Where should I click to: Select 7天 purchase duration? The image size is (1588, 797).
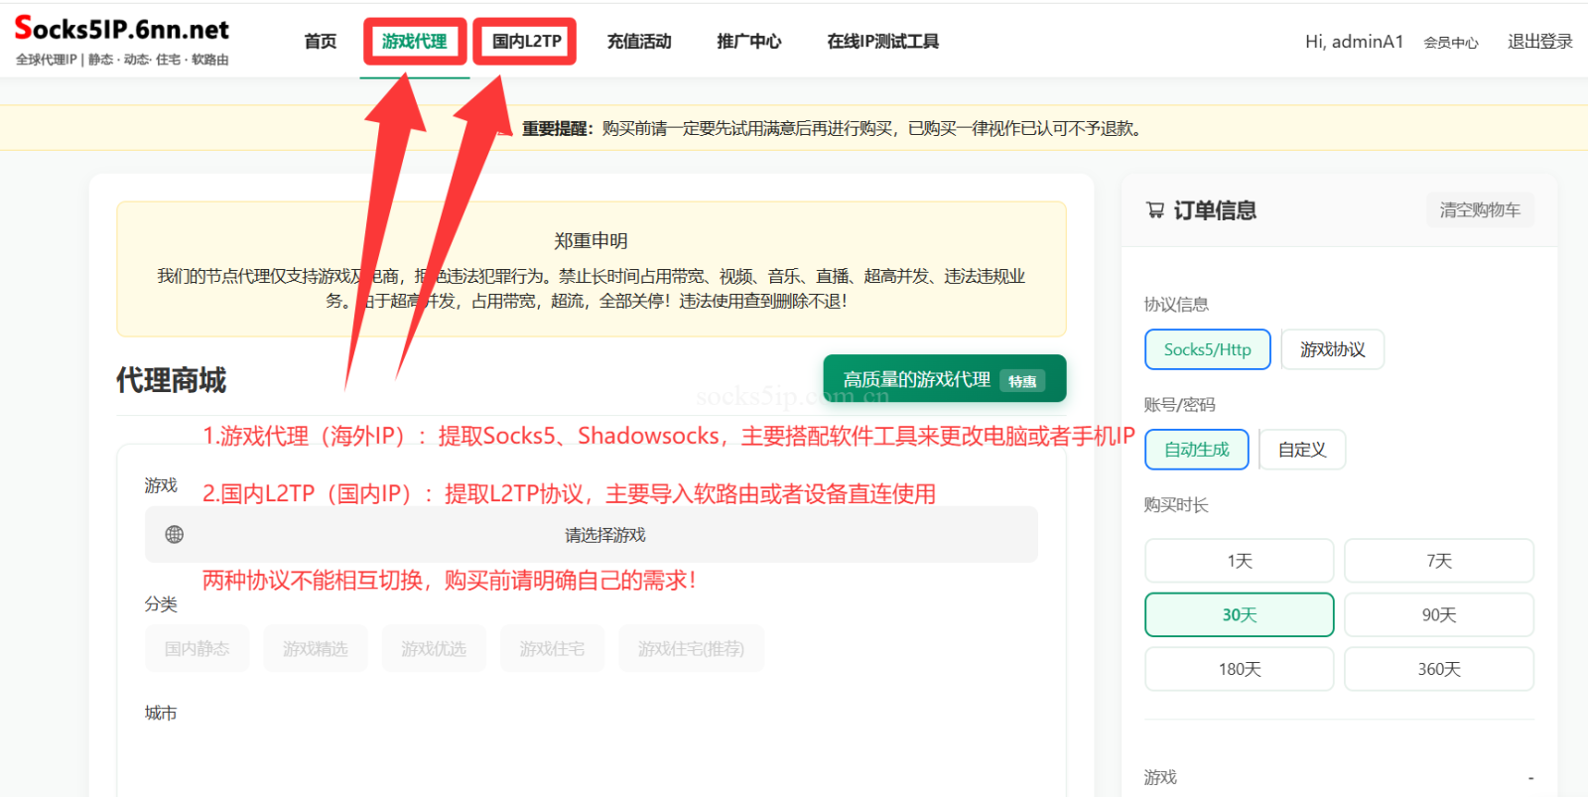(1439, 561)
